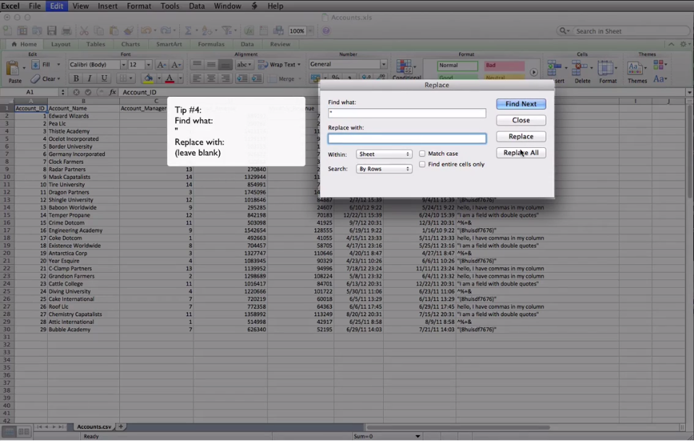Open the Wrap Text dropdown
This screenshot has width=694, height=441.
click(299, 64)
